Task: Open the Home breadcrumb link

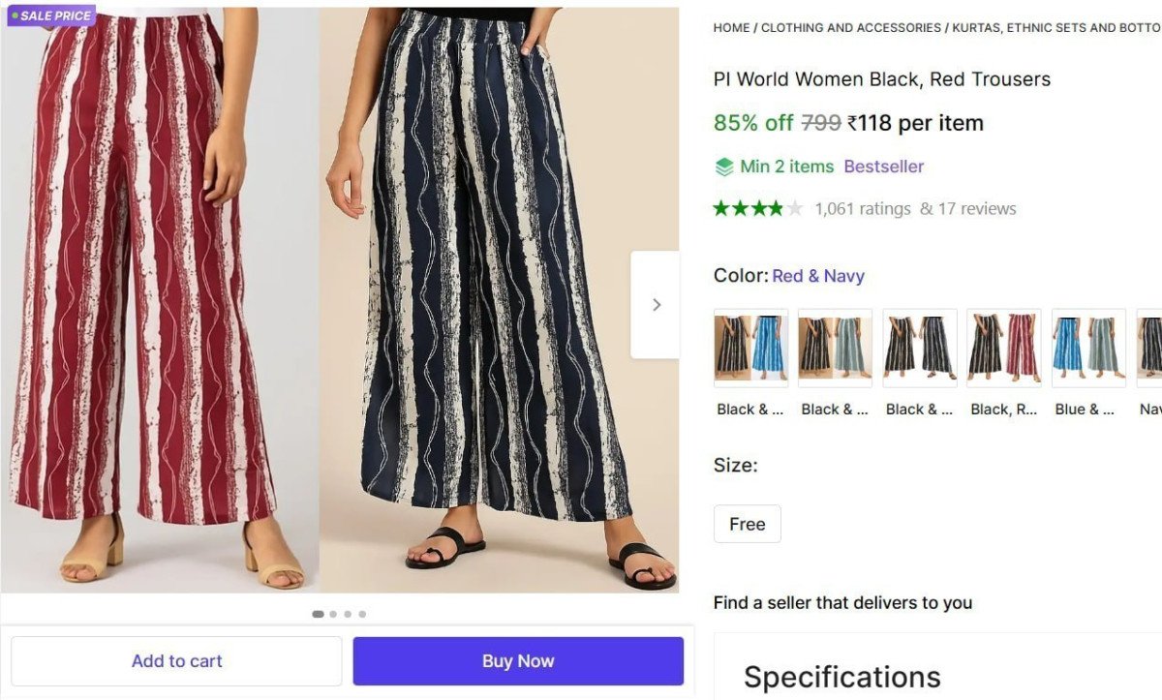Action: (731, 28)
